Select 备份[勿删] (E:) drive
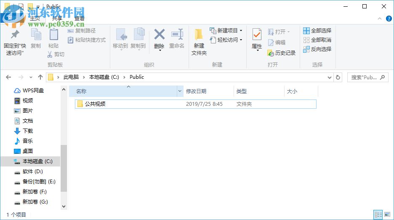Viewport: 394px width, 220px height. pos(35,182)
